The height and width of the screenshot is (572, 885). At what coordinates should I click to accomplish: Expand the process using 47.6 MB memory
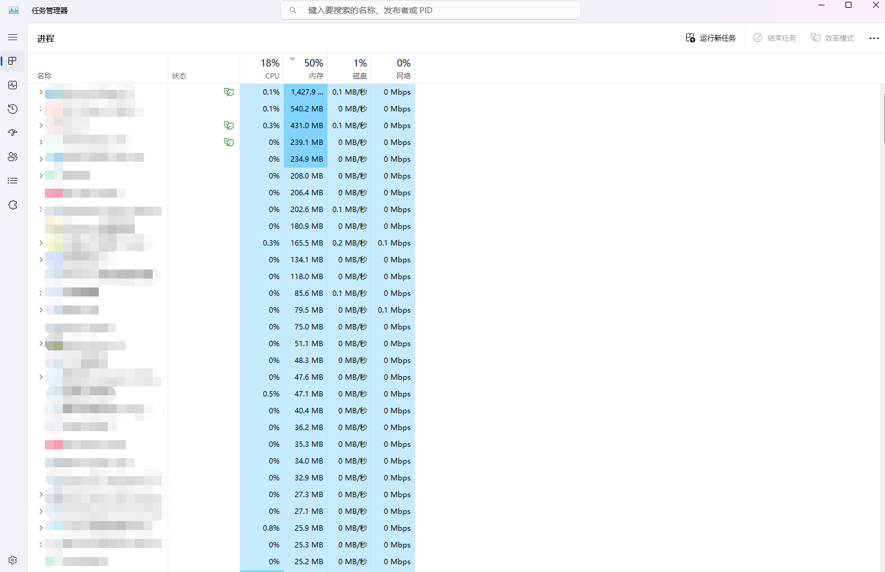click(x=41, y=377)
